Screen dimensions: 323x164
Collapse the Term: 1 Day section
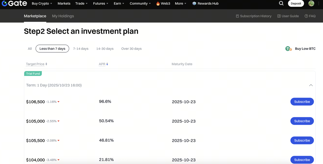pyautogui.click(x=311, y=85)
